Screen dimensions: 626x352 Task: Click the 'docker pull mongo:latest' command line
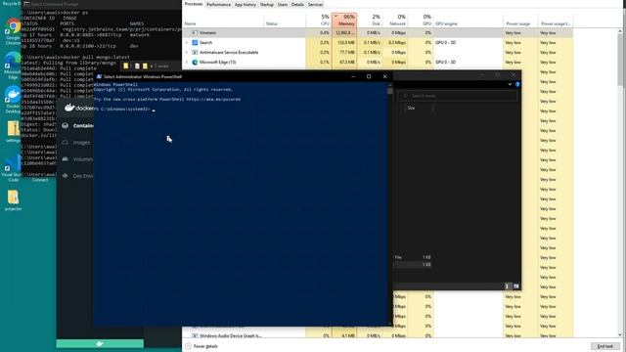[75, 57]
